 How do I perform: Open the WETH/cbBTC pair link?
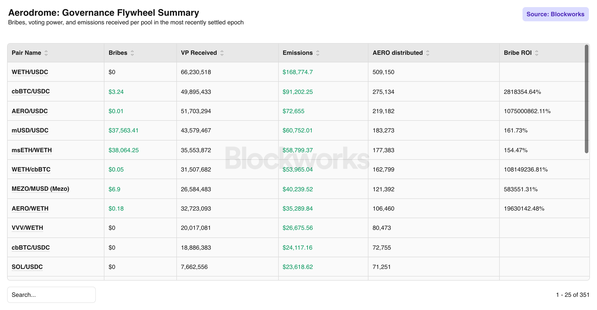[x=31, y=169]
